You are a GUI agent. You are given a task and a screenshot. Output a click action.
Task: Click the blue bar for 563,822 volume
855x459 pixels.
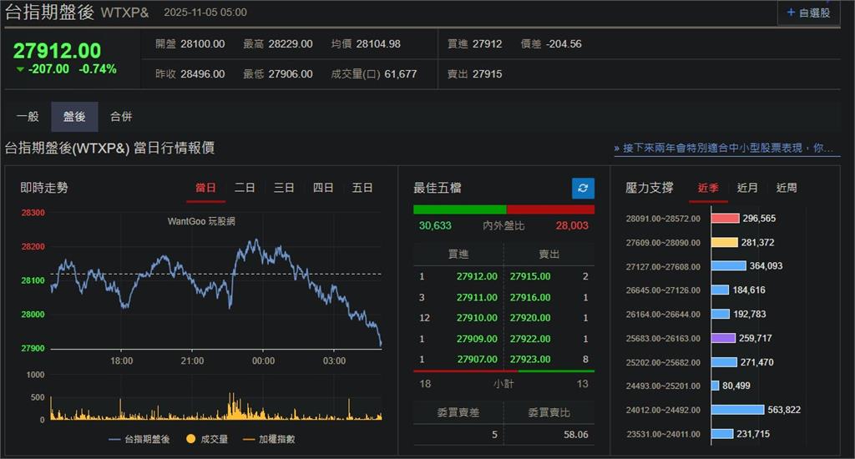738,410
